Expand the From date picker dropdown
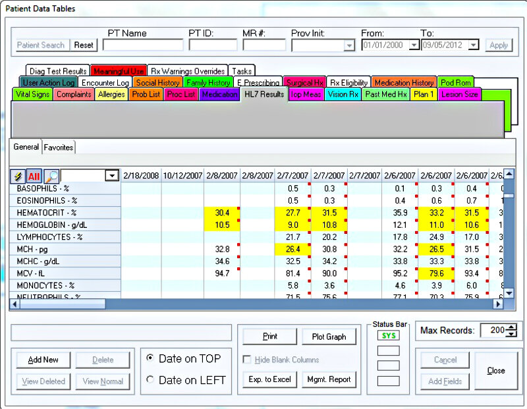 pyautogui.click(x=414, y=45)
